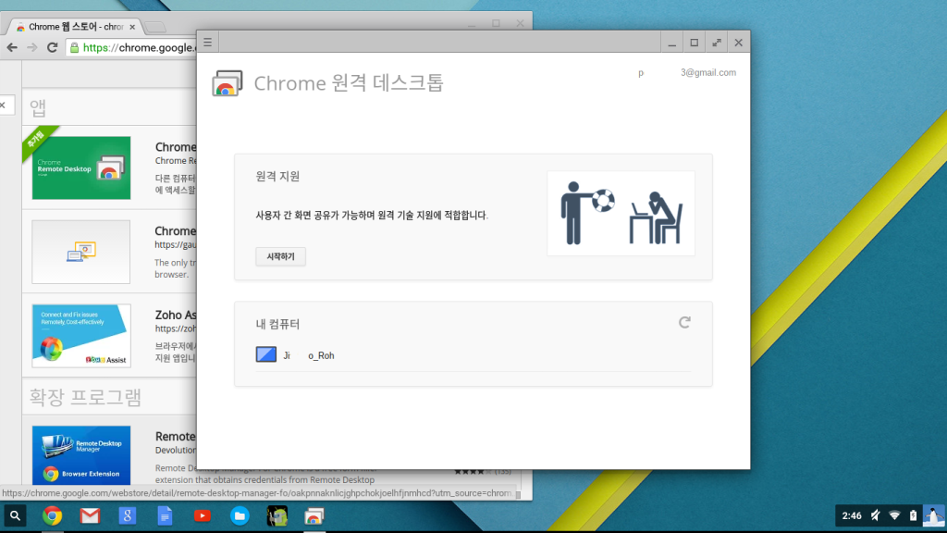Click the blue computer icon for Ji o_Roh
The width and height of the screenshot is (947, 533).
[x=265, y=354]
